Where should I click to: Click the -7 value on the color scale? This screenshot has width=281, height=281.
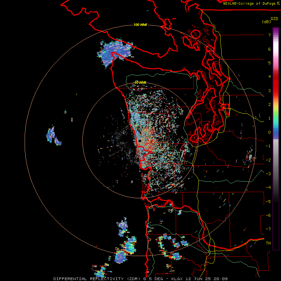268,229
